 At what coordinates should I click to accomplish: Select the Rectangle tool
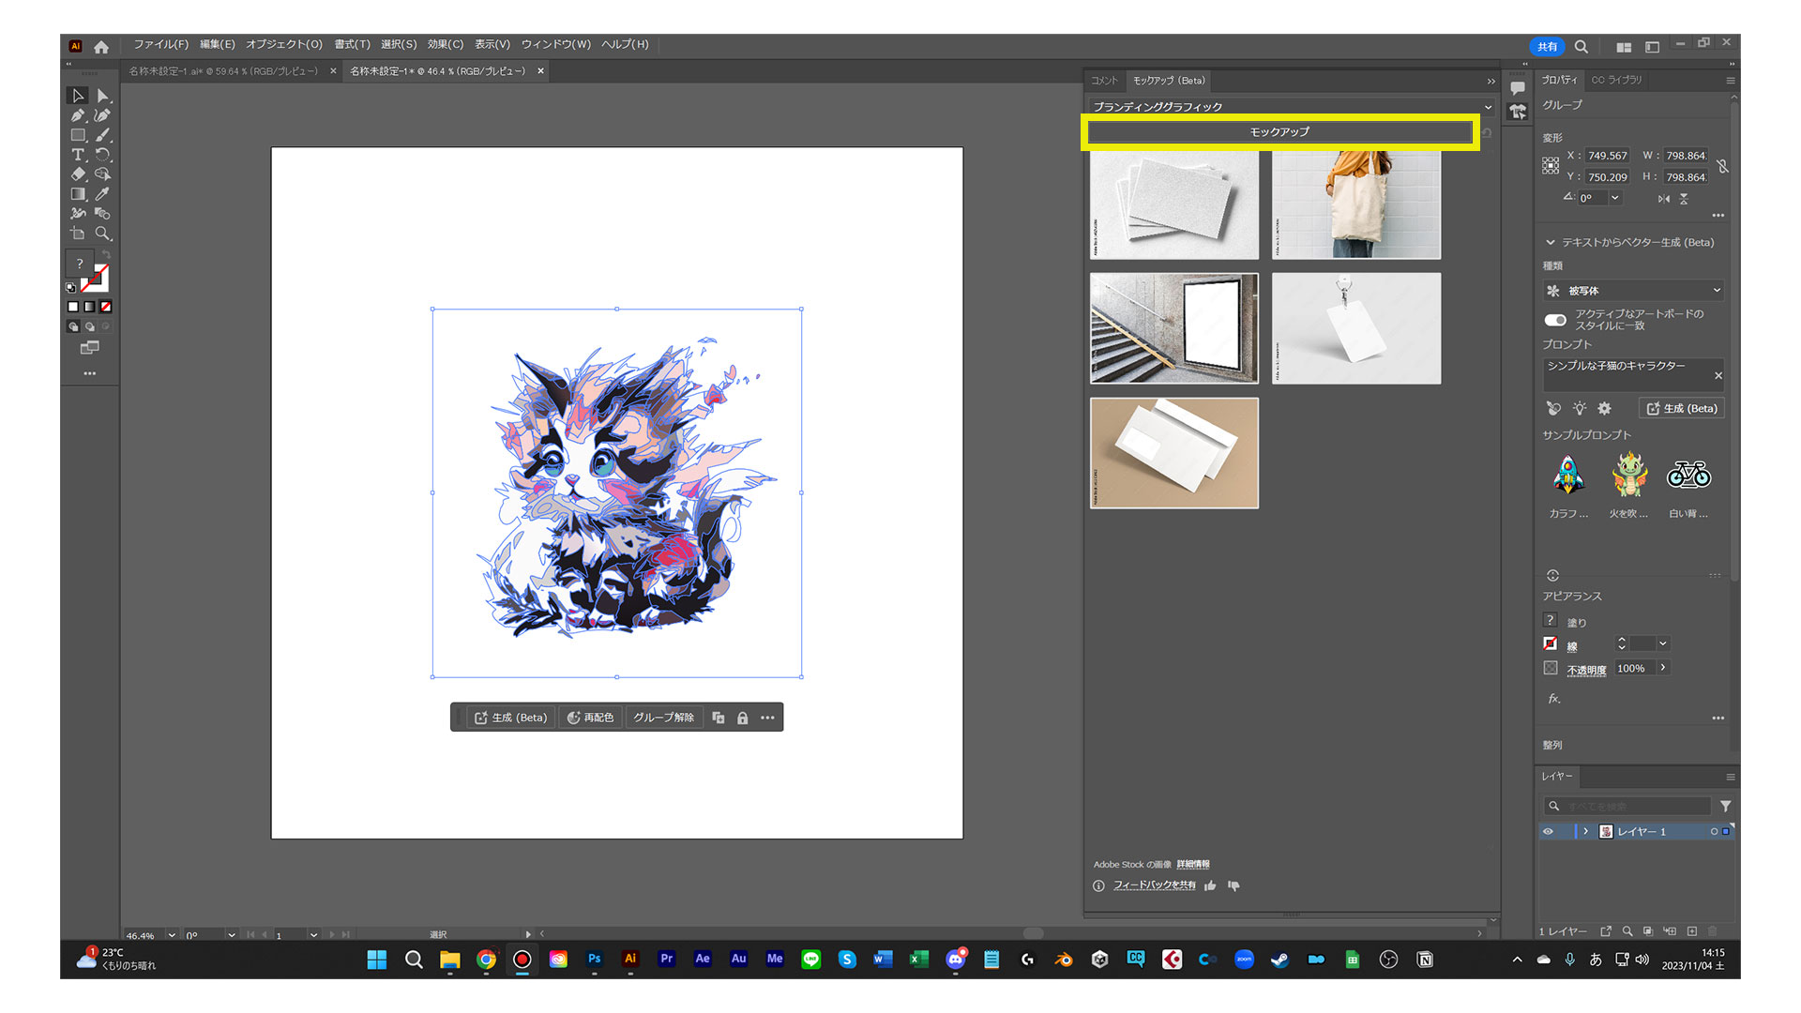[x=78, y=135]
